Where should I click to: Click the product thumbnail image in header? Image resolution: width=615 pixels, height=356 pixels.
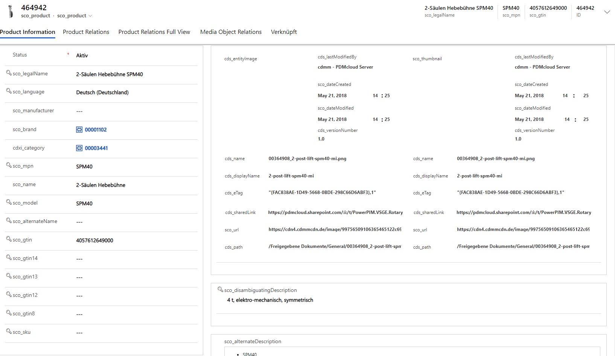[x=11, y=11]
